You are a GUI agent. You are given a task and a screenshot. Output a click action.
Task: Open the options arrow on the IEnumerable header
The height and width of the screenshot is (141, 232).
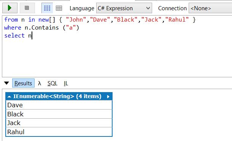click(x=108, y=97)
